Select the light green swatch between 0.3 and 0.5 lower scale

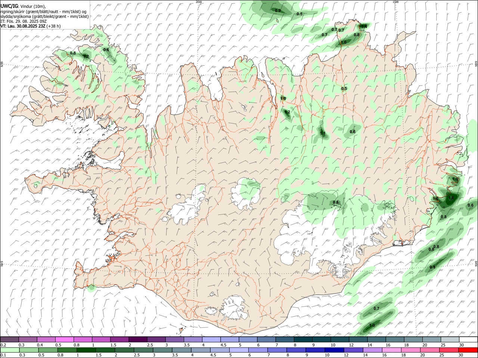pyautogui.click(x=30, y=350)
